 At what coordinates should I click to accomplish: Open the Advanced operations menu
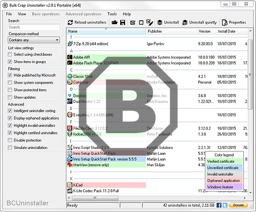[x=83, y=14]
